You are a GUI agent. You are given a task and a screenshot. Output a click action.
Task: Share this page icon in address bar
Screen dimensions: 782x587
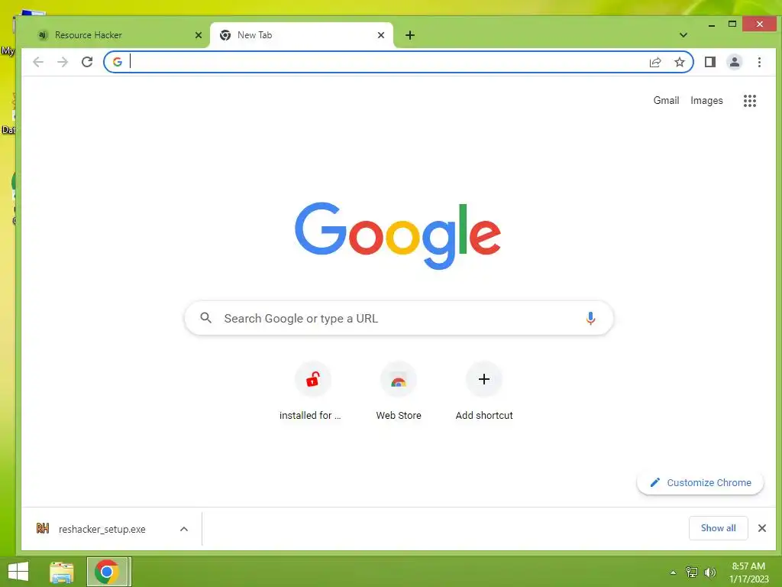[x=654, y=62]
